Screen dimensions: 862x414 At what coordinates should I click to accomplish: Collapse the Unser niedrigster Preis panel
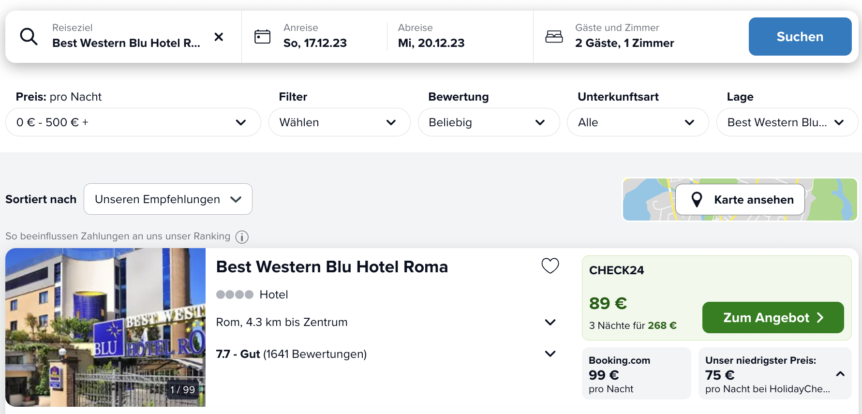[x=840, y=374]
